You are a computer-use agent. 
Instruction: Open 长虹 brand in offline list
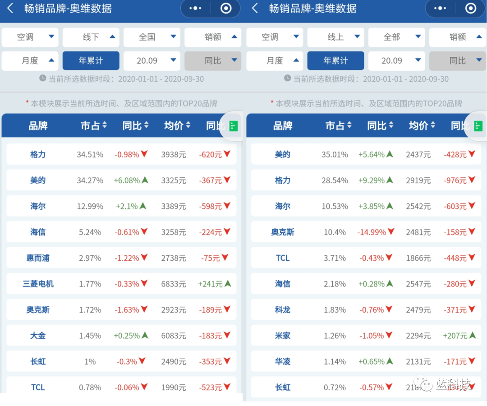pos(38,361)
